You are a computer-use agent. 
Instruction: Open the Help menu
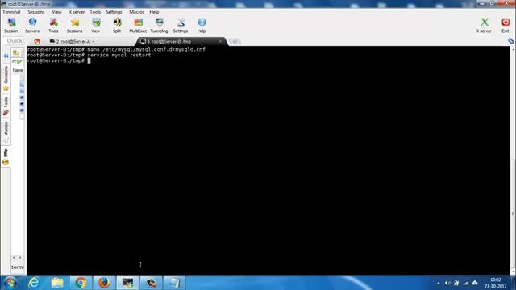click(154, 12)
